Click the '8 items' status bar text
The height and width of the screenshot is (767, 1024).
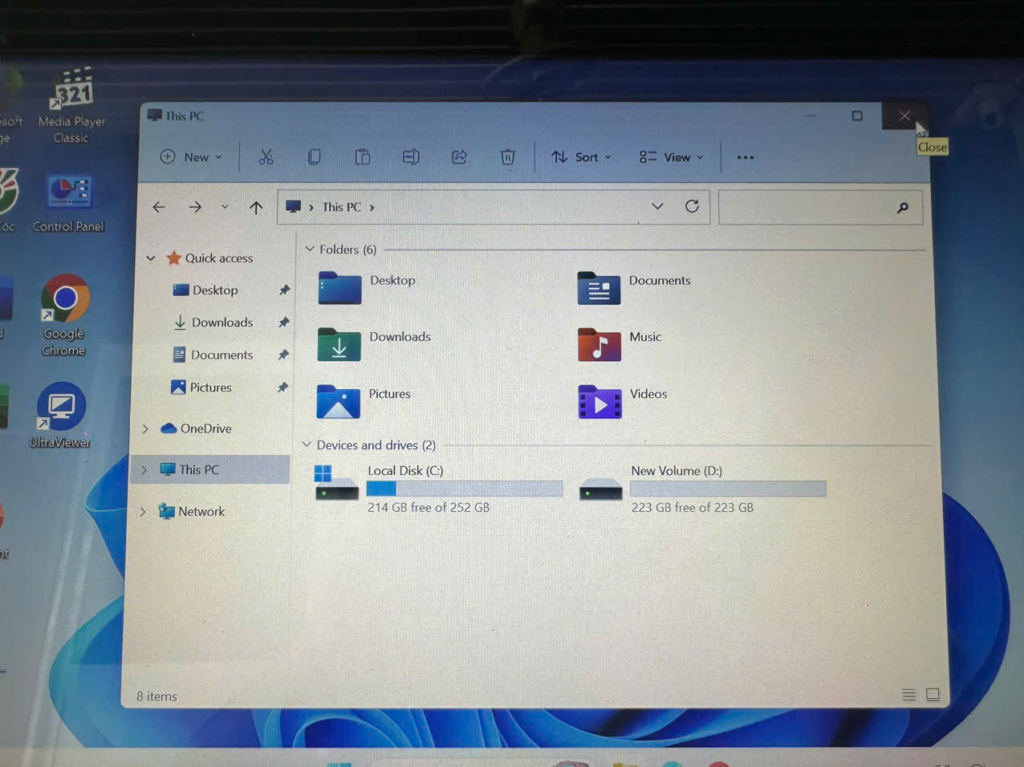tap(156, 696)
